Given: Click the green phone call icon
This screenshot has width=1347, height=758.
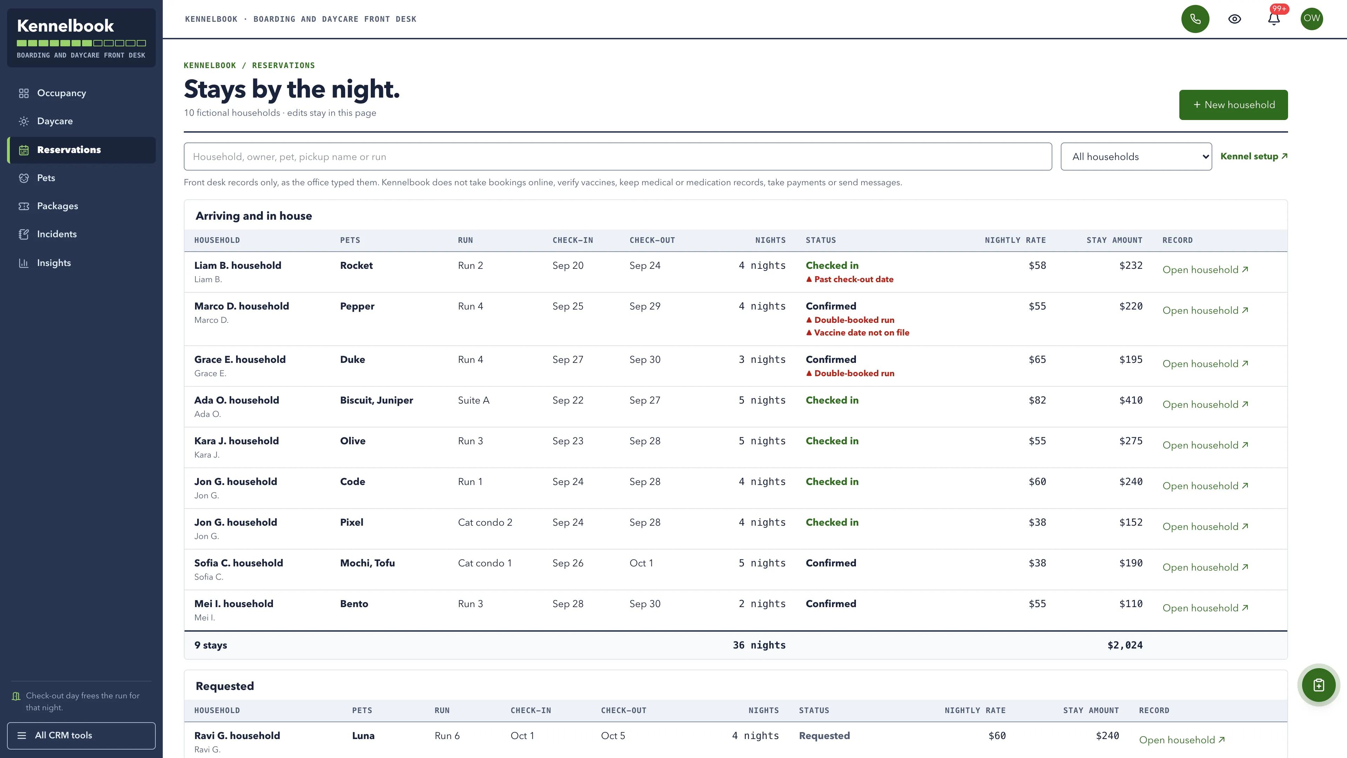Looking at the screenshot, I should tap(1195, 19).
